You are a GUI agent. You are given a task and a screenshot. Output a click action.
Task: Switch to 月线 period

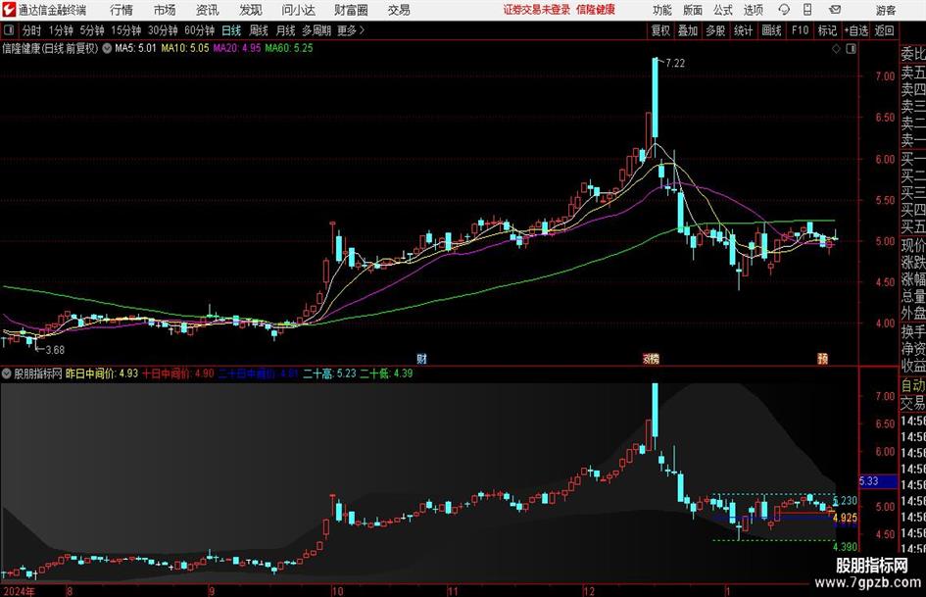(285, 30)
